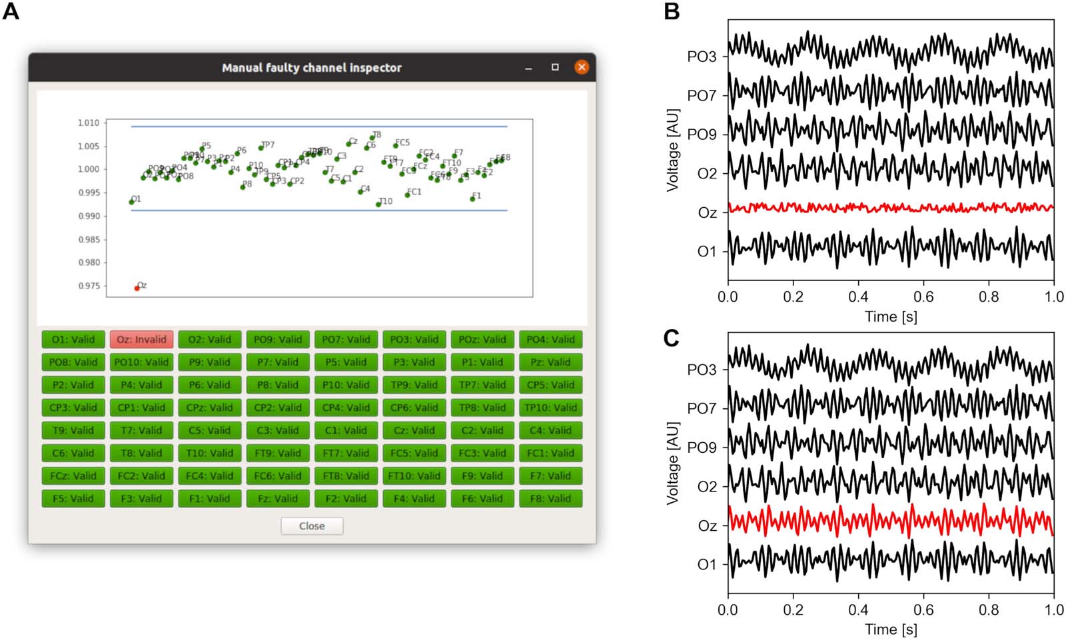Select the P8: Valid button
The image size is (1066, 640).
[278, 385]
